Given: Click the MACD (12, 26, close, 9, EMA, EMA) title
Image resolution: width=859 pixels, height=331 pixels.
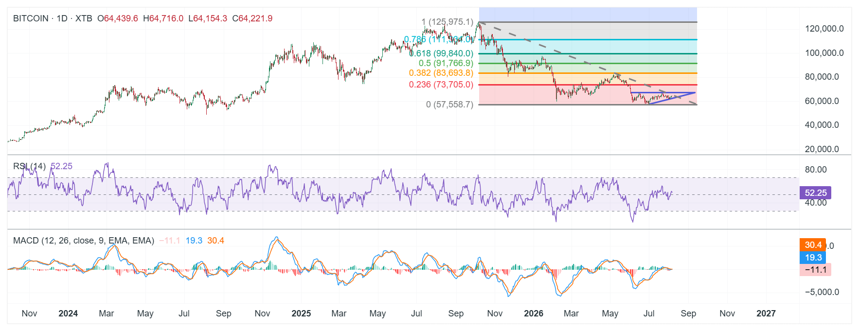Looking at the screenshot, I should pyautogui.click(x=84, y=241).
